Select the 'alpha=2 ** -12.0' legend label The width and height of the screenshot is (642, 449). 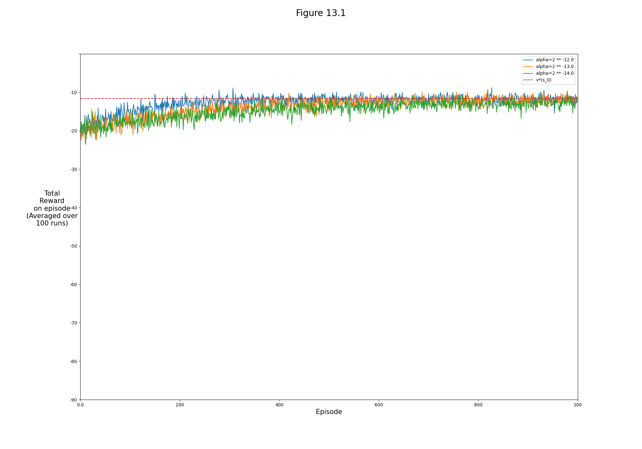[555, 60]
